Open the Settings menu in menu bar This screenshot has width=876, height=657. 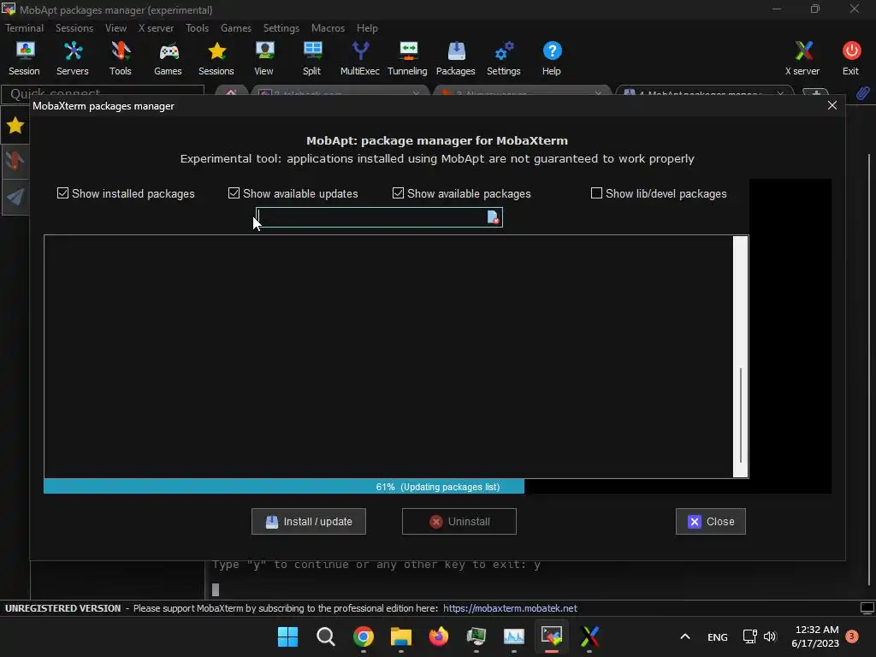click(281, 28)
